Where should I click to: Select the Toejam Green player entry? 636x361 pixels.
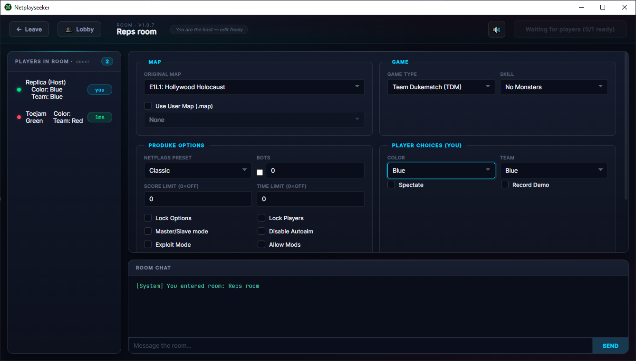(64, 117)
